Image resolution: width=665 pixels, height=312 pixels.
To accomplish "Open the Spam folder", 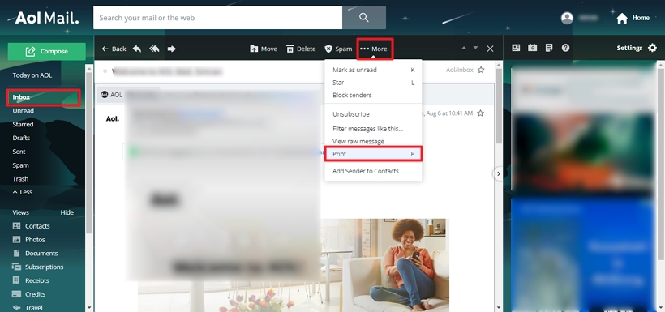I will 20,165.
